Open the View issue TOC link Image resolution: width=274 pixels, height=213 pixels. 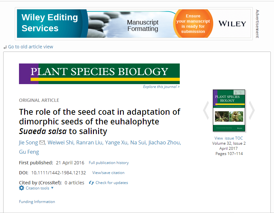pos(229,138)
